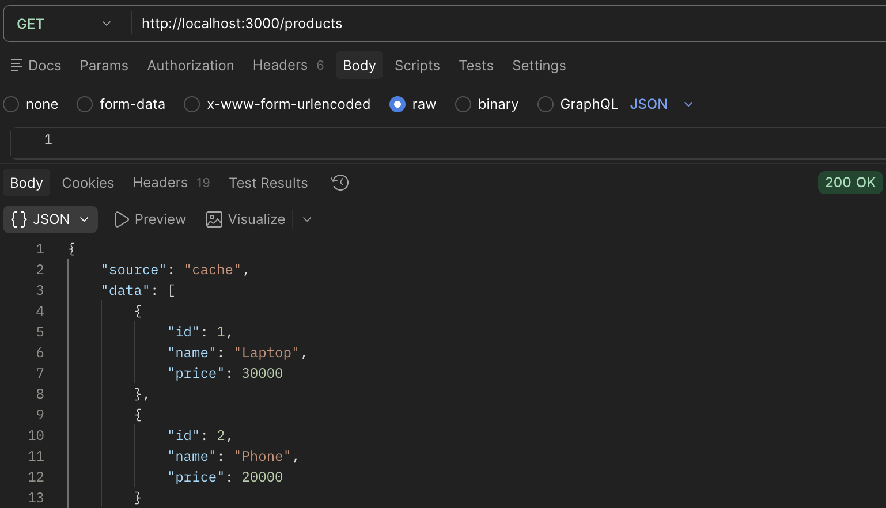Switch to the Authorization tab
The image size is (886, 508).
[191, 66]
